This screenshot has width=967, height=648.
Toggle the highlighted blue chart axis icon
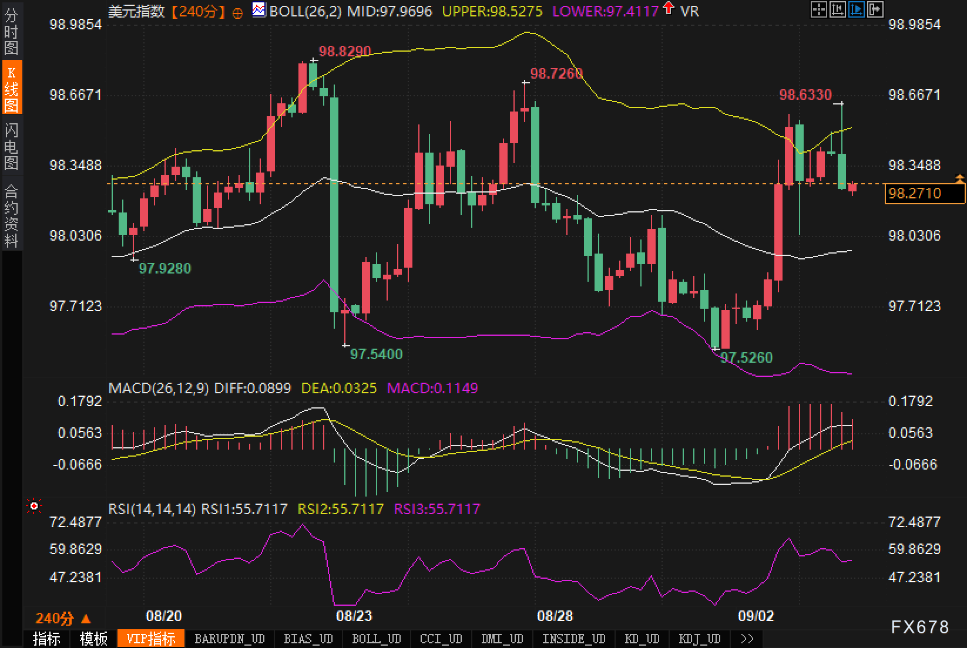(x=857, y=9)
